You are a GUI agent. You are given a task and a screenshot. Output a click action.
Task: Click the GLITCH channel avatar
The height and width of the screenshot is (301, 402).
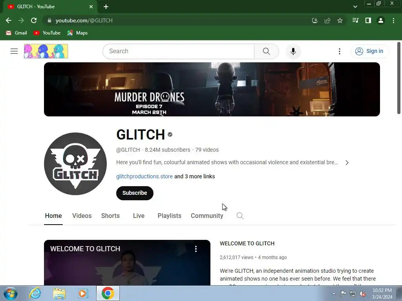point(75,164)
